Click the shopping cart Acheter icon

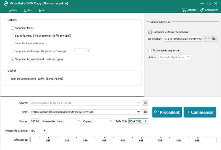pos(184,10)
